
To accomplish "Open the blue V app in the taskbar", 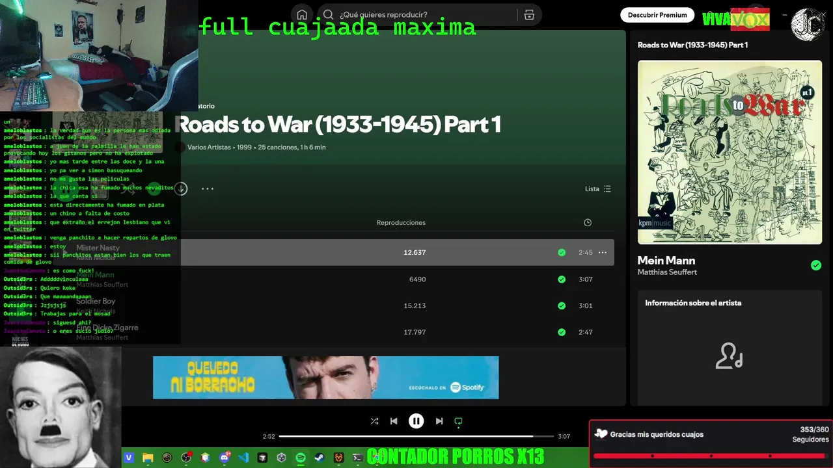I will (129, 458).
